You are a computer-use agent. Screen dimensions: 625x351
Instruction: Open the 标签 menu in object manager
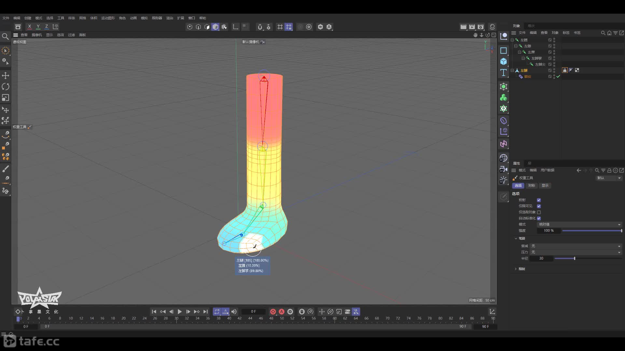pos(566,33)
